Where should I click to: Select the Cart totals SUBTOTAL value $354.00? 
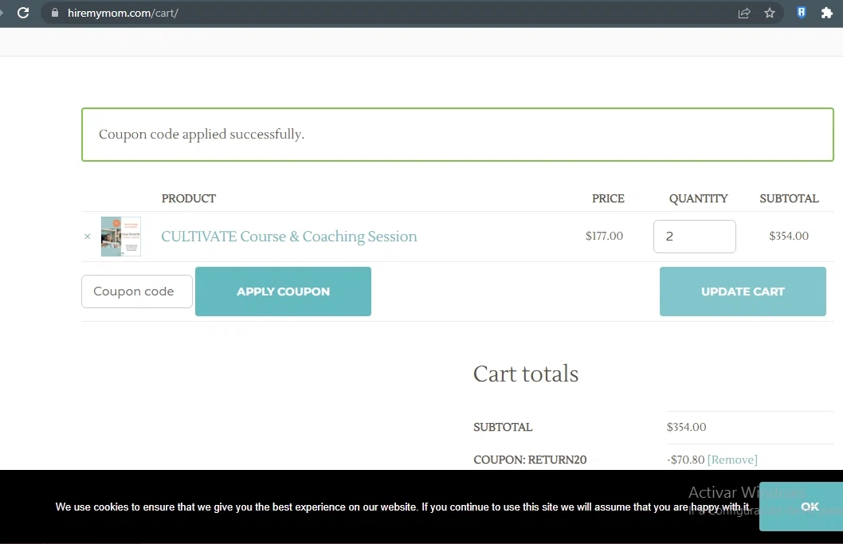click(x=687, y=427)
